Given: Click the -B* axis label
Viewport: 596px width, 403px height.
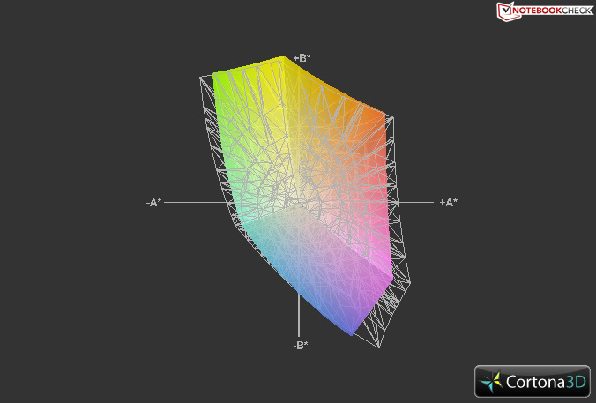Looking at the screenshot, I should tap(301, 345).
